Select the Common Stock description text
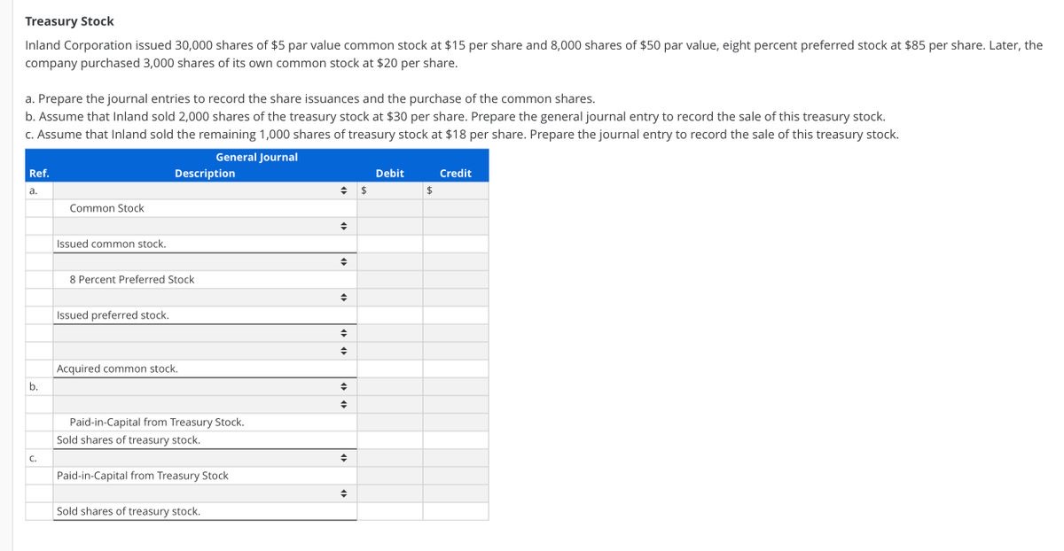This screenshot has width=1064, height=551. tap(106, 208)
